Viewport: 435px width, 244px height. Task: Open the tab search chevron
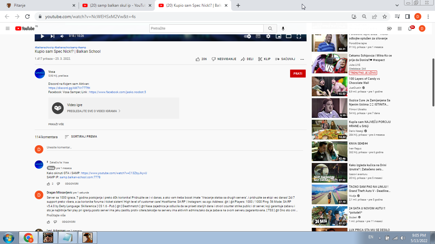(x=397, y=5)
